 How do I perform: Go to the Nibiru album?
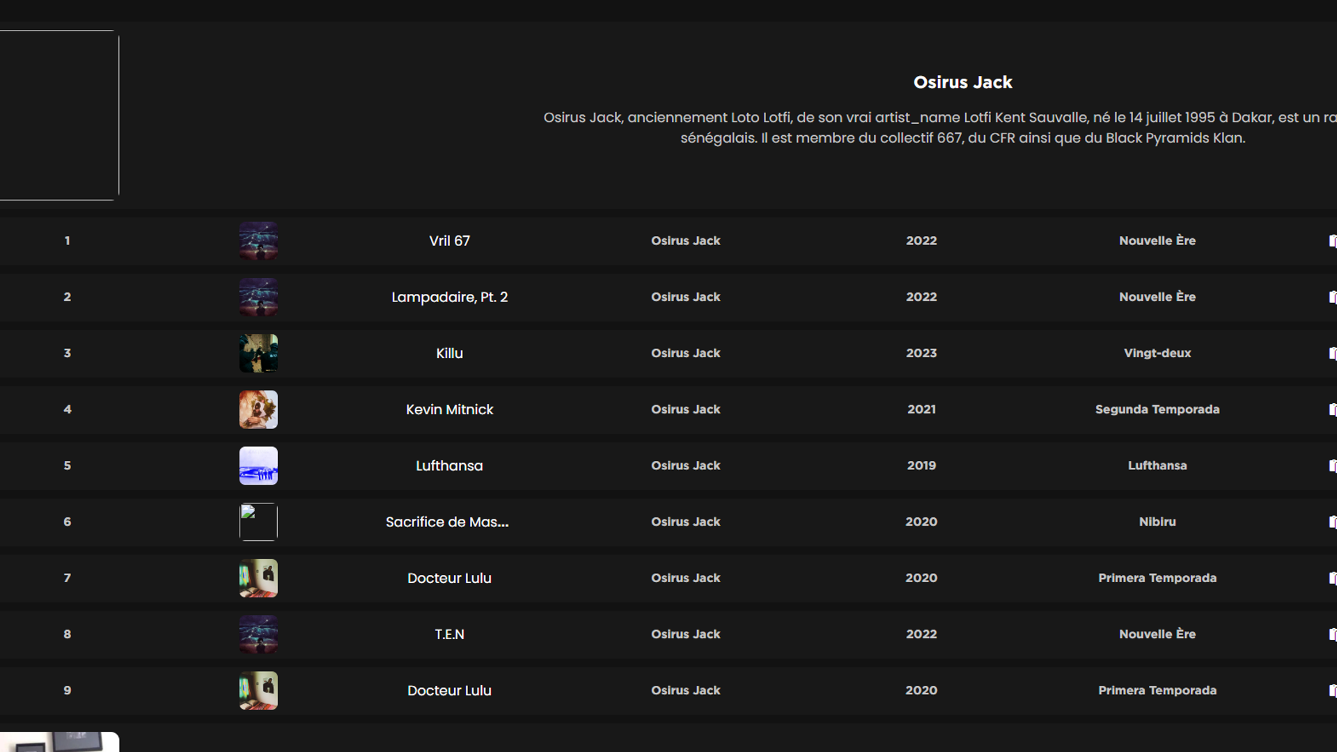(1157, 522)
